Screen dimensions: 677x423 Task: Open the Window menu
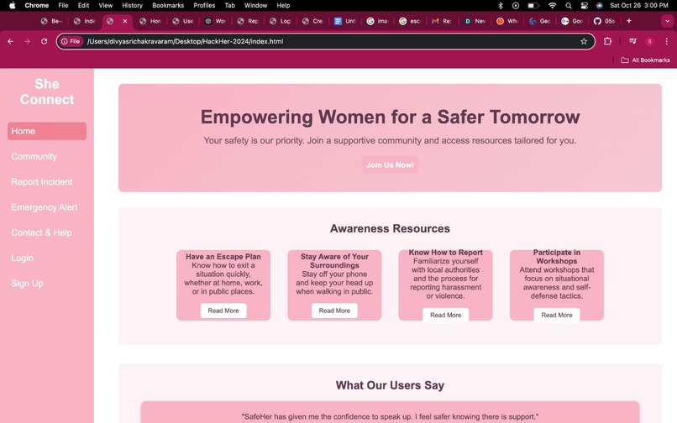pyautogui.click(x=255, y=5)
